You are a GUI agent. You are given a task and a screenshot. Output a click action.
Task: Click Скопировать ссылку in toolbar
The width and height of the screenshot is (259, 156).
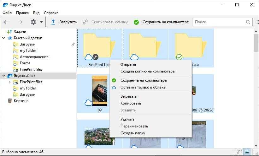[x=105, y=22]
